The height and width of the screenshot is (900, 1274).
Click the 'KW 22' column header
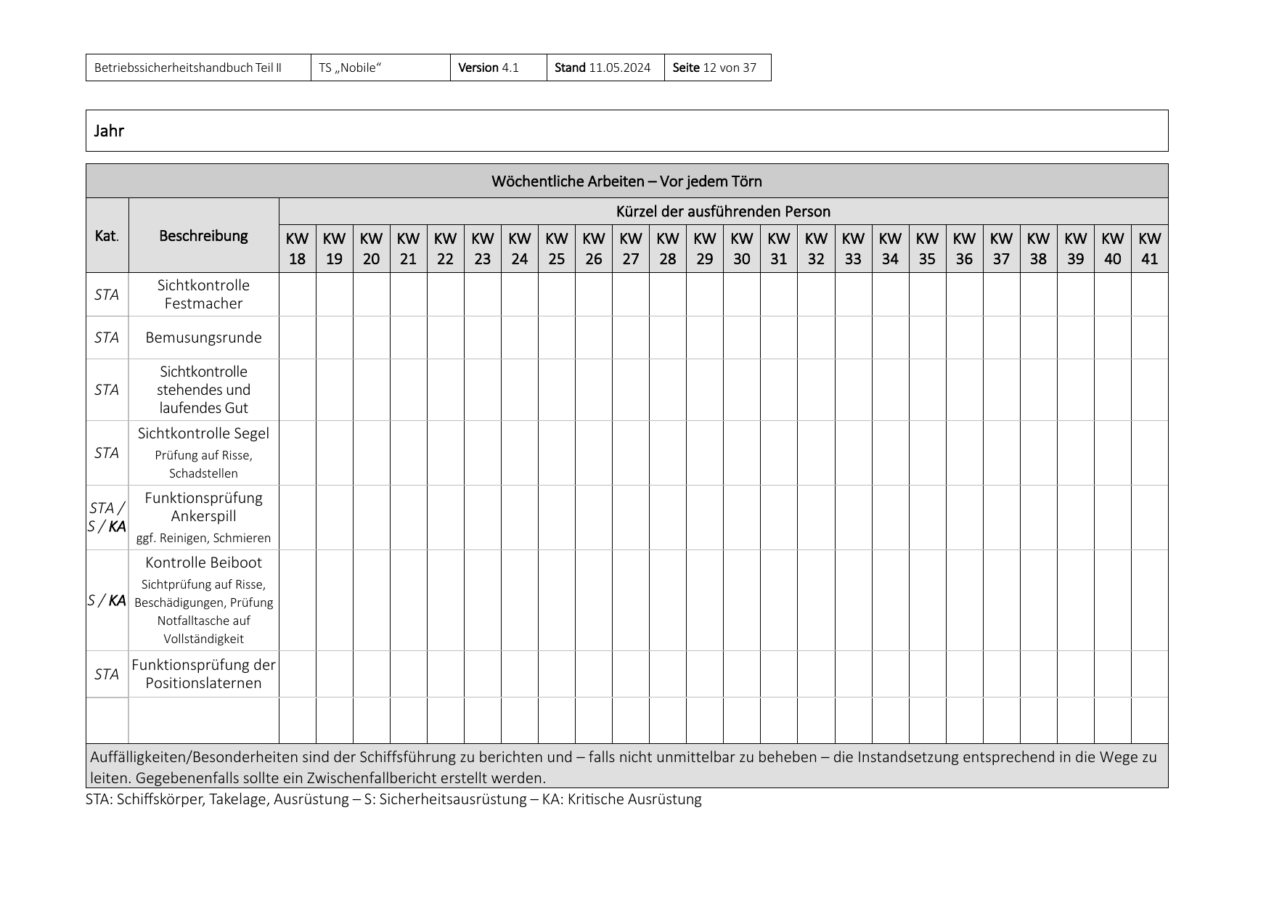[446, 249]
